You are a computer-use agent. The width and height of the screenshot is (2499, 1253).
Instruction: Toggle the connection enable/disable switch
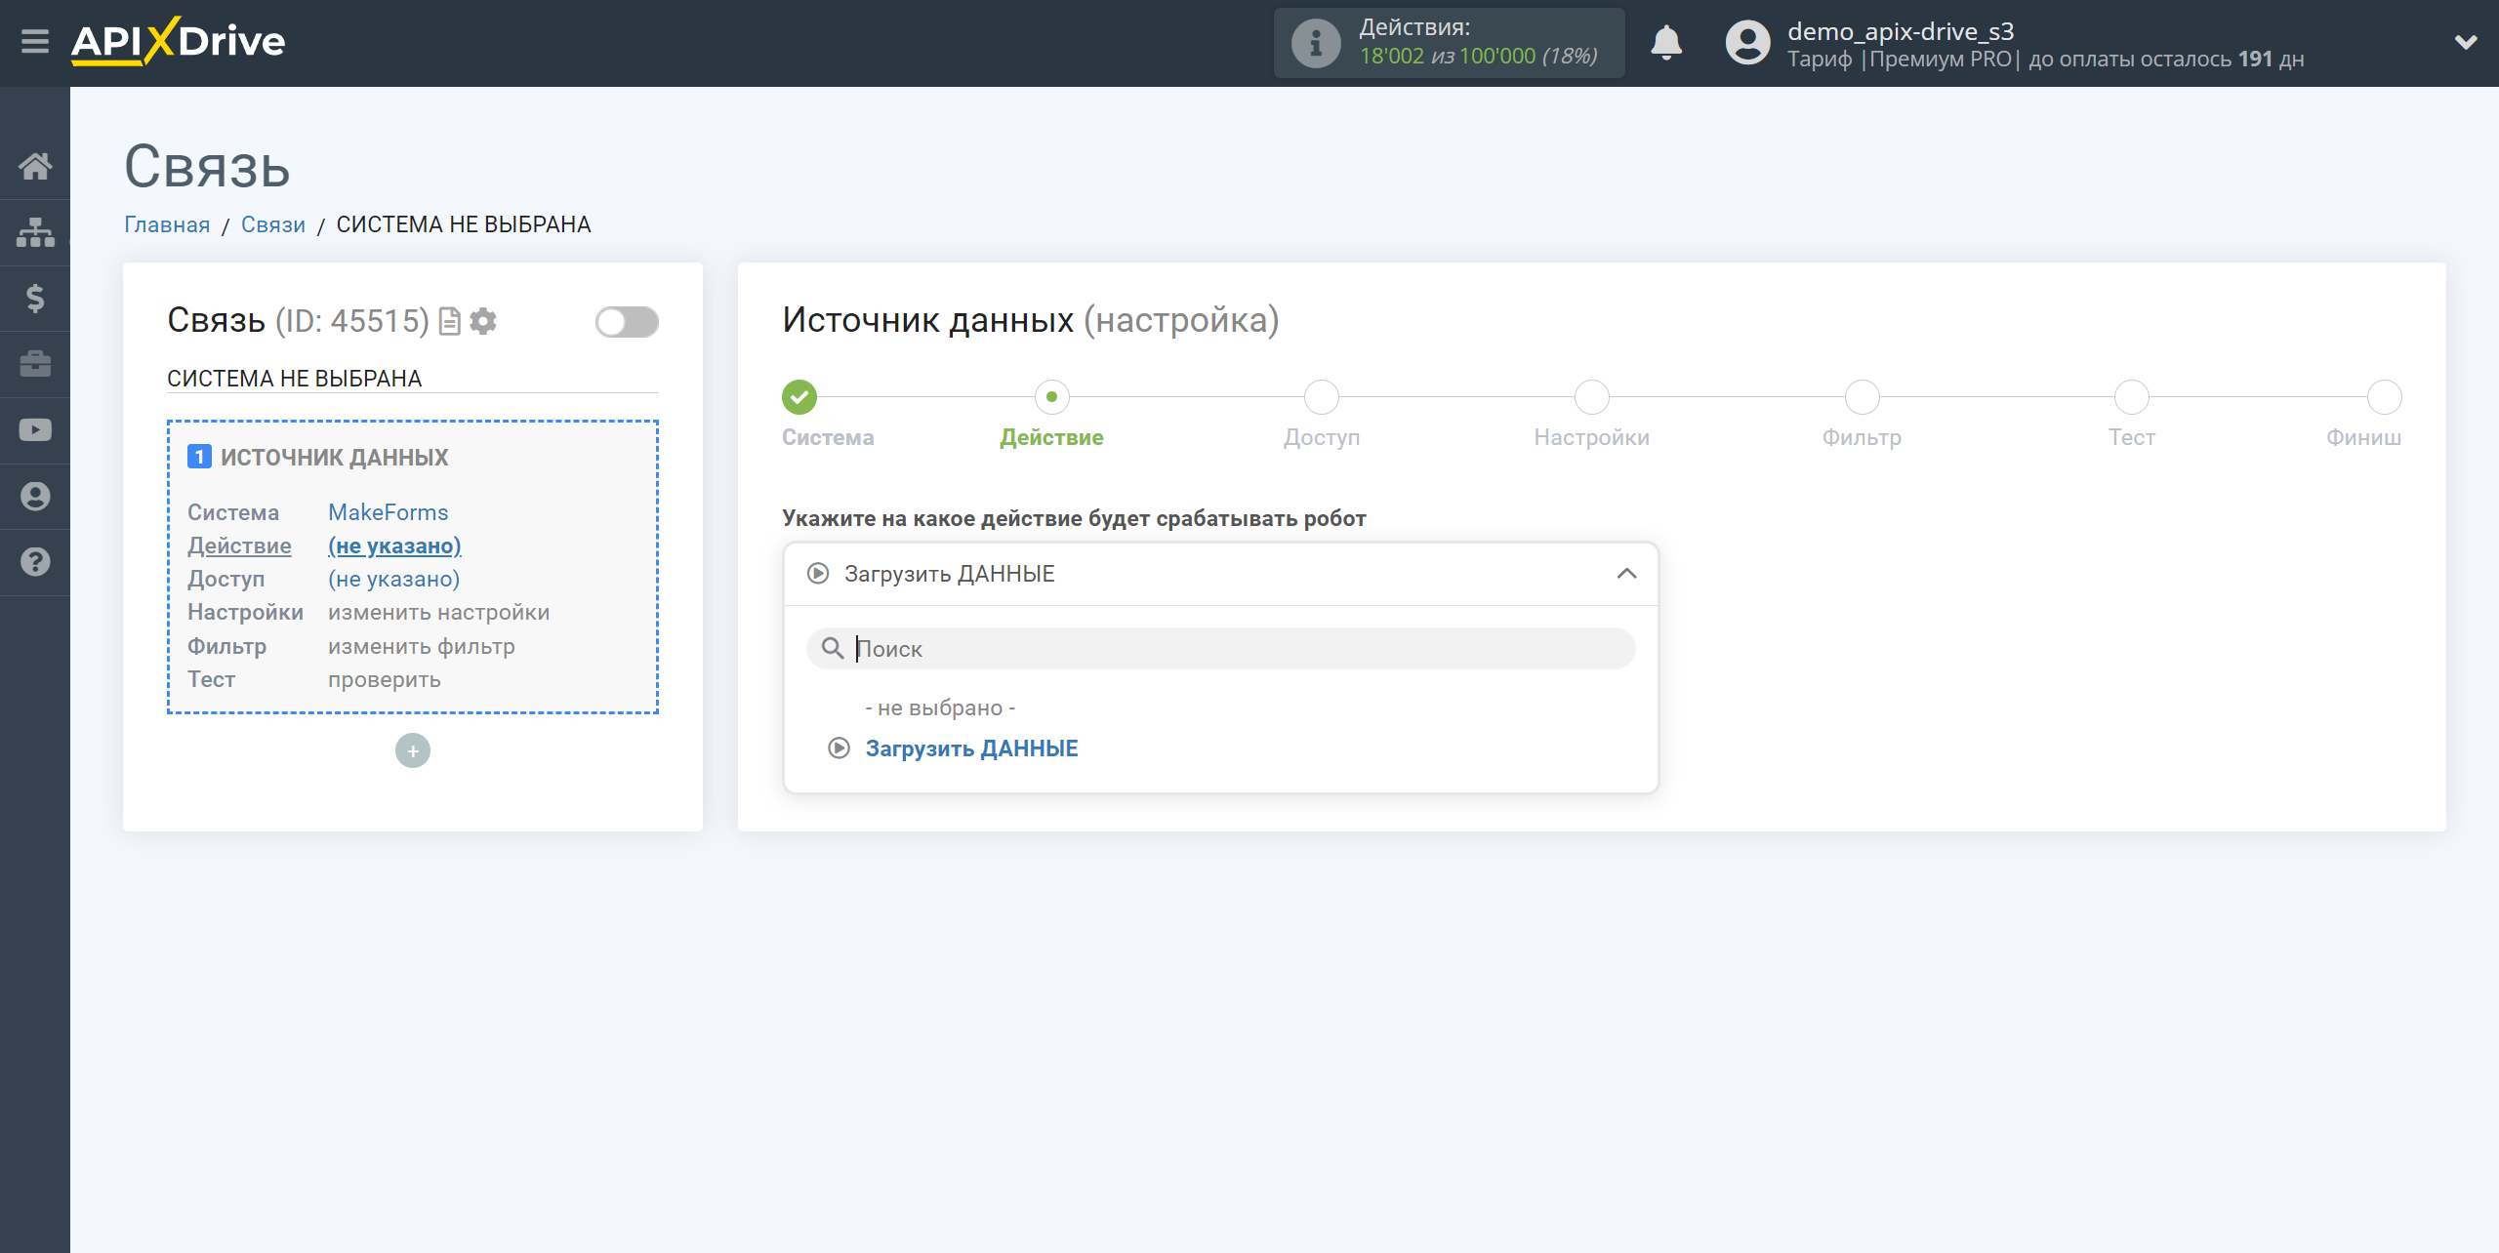pyautogui.click(x=625, y=323)
